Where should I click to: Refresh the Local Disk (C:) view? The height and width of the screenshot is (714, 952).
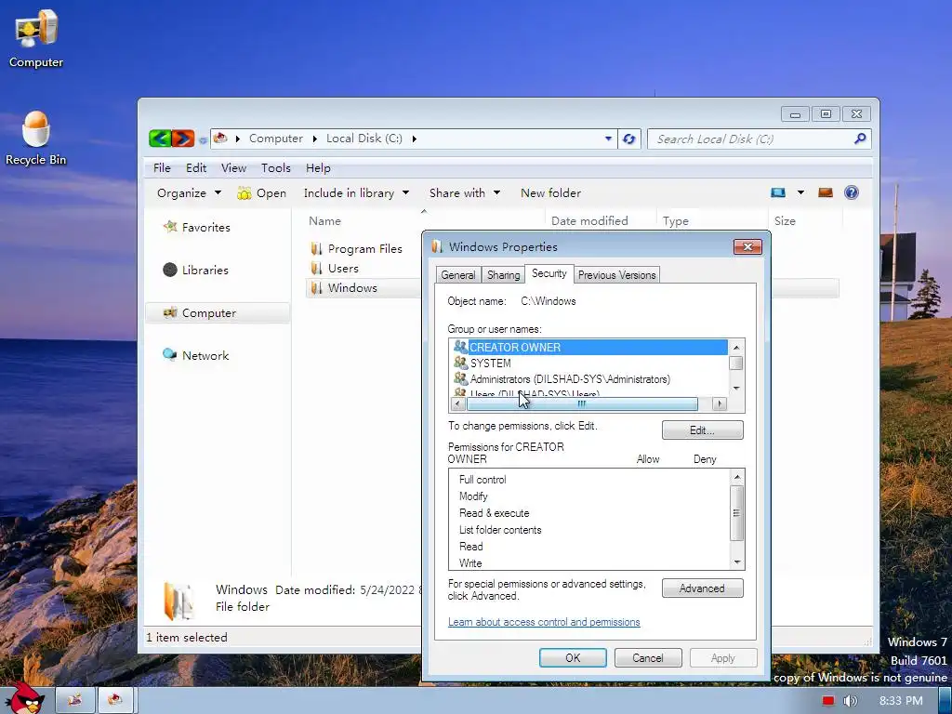629,139
